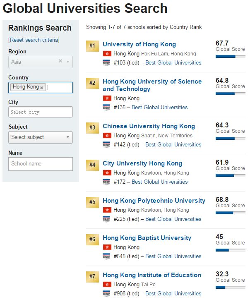Click the 64.8 global score bar
Screen dimensions: 250x302
pos(230,93)
